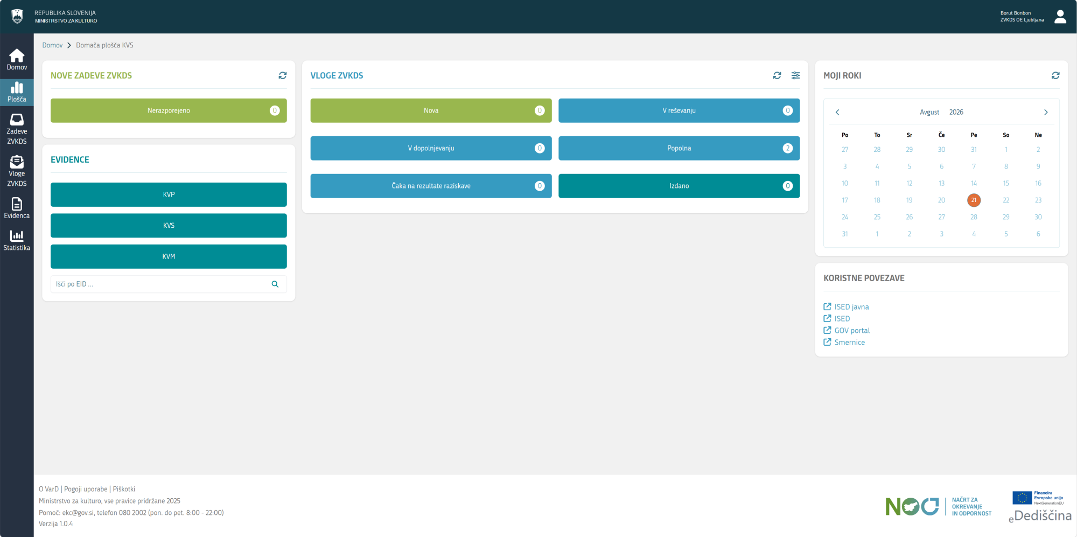This screenshot has height=537, width=1077.
Task: Click the user profile avatar icon
Action: [1060, 17]
